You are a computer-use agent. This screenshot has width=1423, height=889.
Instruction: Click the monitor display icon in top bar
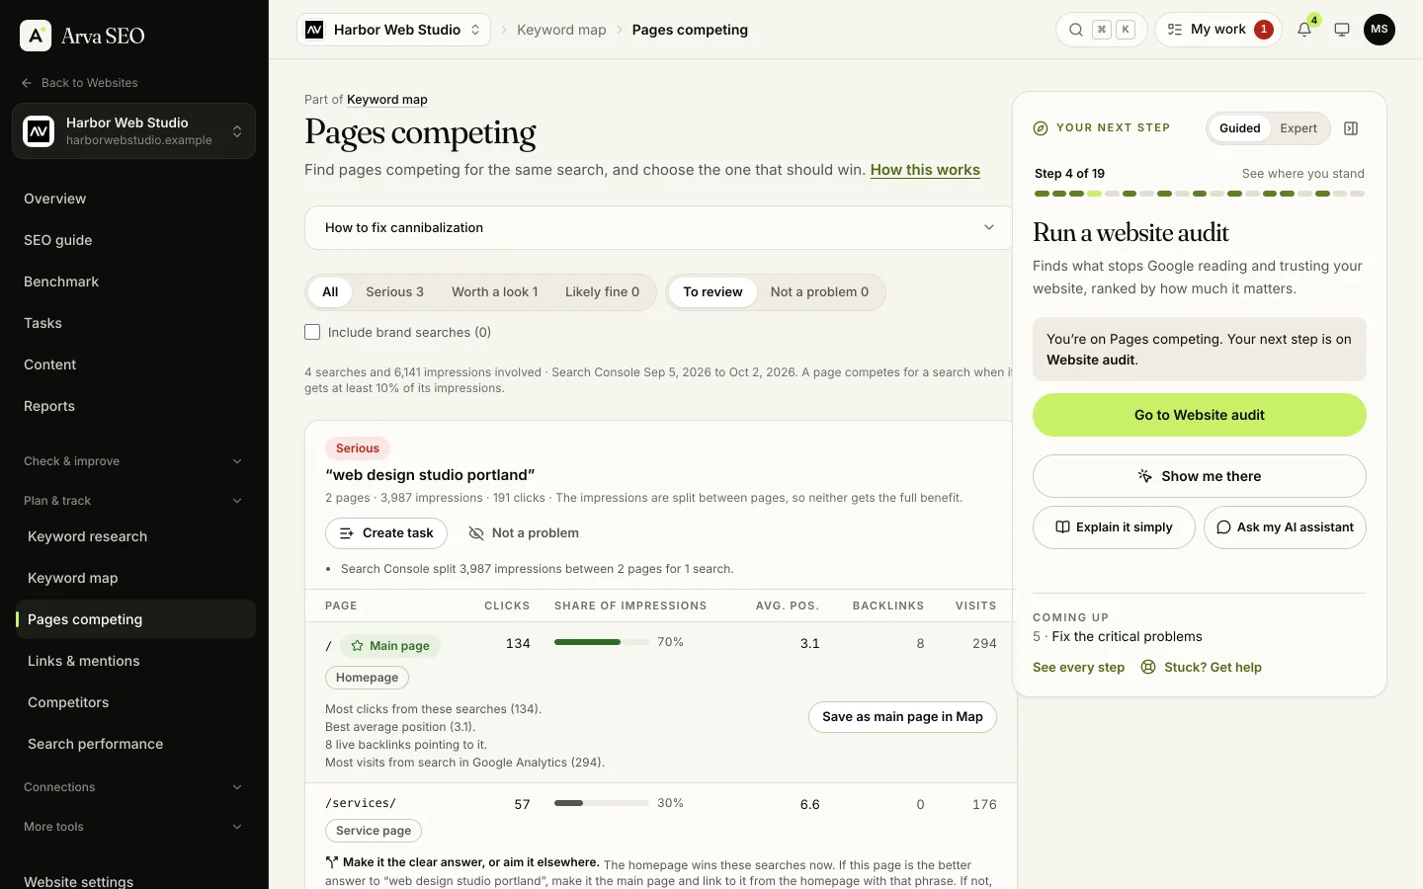[1342, 30]
